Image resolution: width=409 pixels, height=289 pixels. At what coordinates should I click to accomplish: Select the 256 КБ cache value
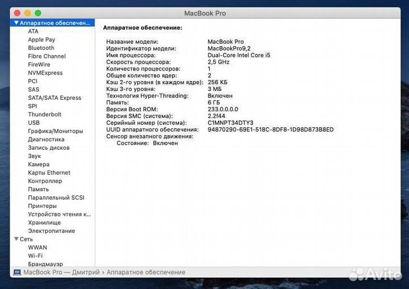tap(218, 82)
